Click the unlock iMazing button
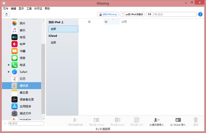206x133 pixels. pyautogui.click(x=108, y=14)
